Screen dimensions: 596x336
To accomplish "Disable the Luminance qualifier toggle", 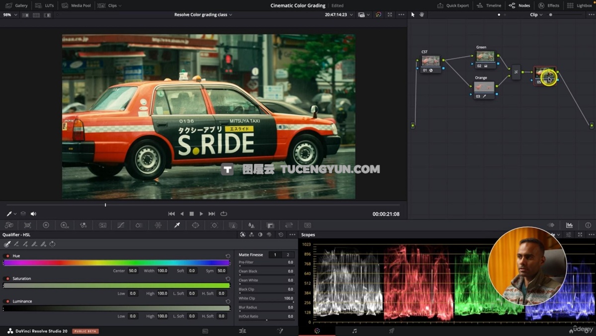I will [7, 301].
